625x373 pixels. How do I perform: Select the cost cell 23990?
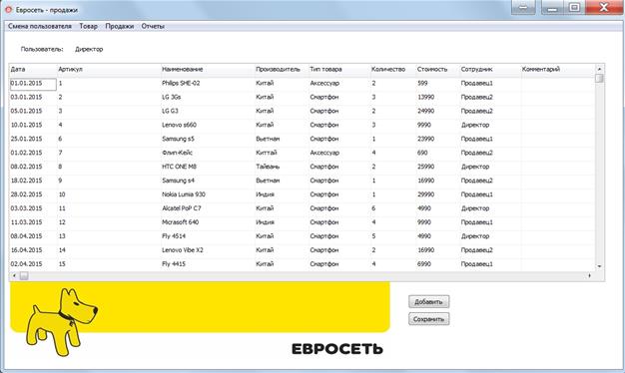pyautogui.click(x=437, y=139)
